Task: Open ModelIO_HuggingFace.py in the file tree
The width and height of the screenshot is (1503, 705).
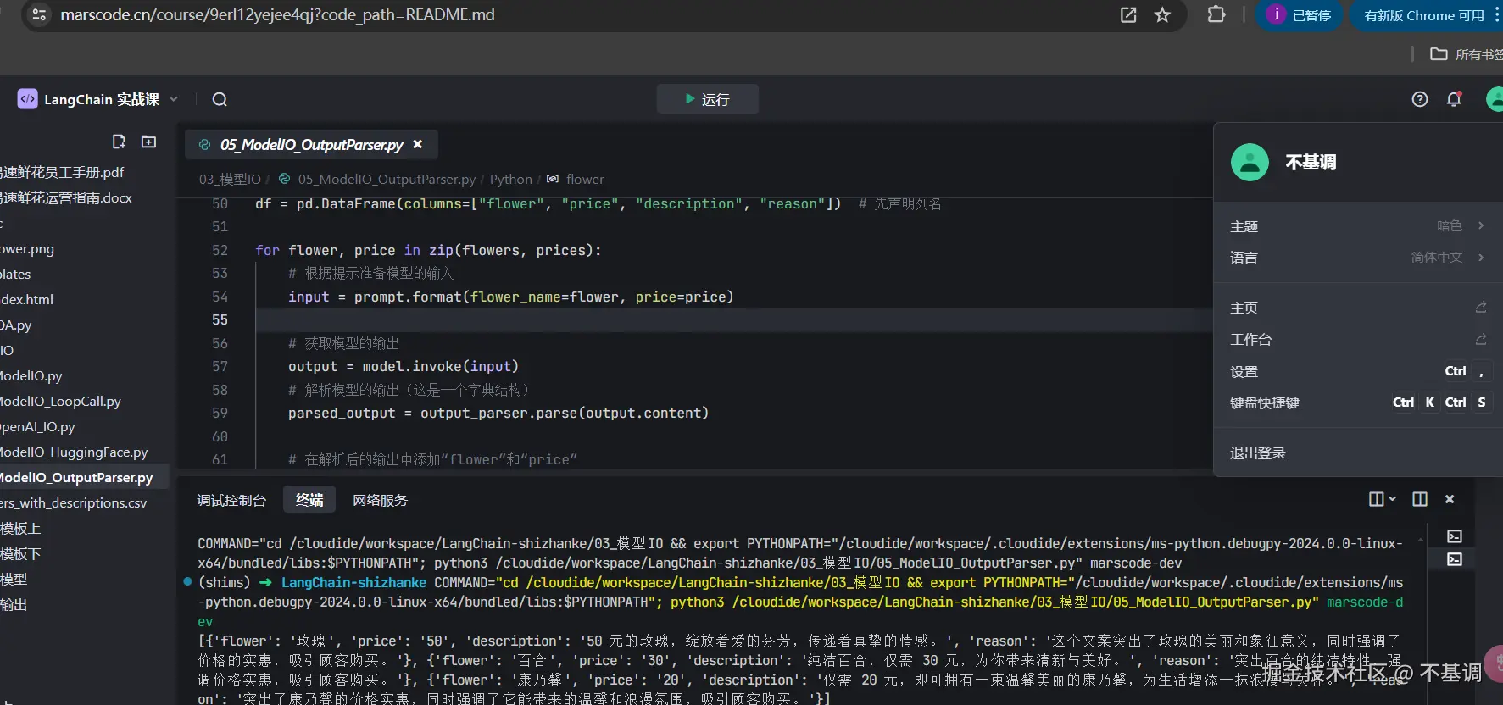Action: point(75,452)
